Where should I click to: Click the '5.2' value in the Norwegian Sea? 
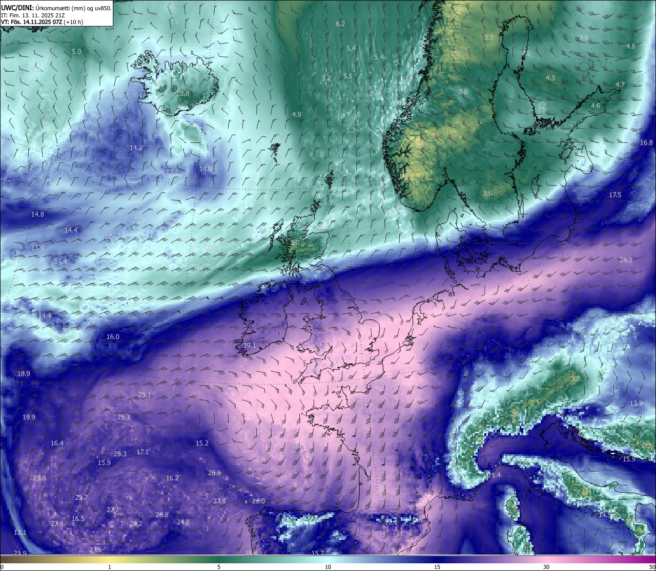pyautogui.click(x=326, y=78)
